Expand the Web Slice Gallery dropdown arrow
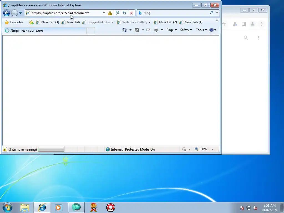The height and width of the screenshot is (213, 284). pos(149,22)
